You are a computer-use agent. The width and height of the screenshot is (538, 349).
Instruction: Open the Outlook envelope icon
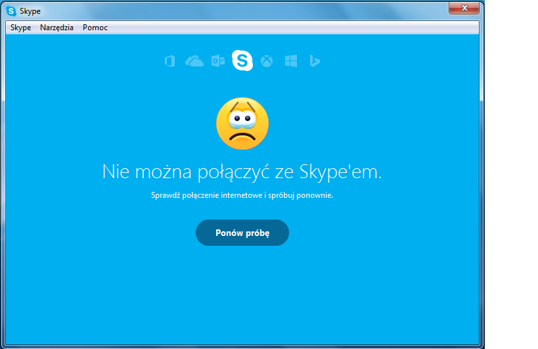(218, 61)
